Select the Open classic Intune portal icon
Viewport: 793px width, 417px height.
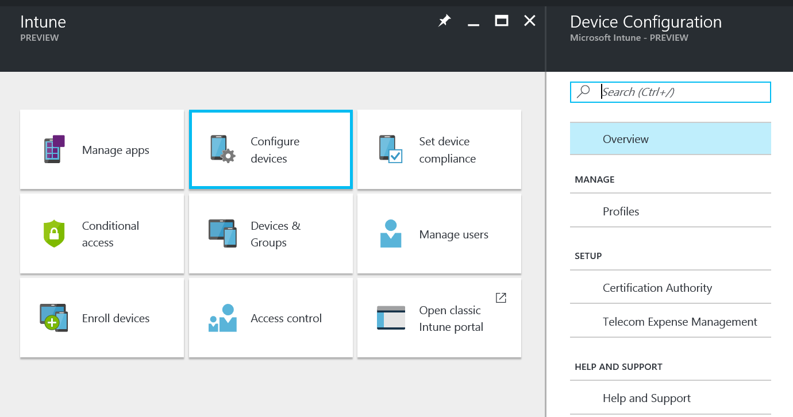click(x=391, y=318)
